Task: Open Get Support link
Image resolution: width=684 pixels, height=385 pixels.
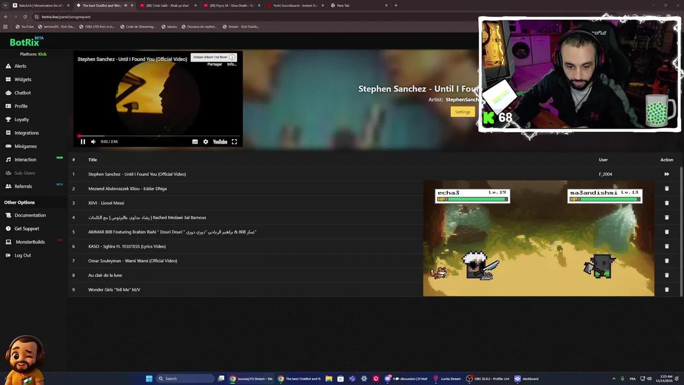Action: pyautogui.click(x=27, y=228)
